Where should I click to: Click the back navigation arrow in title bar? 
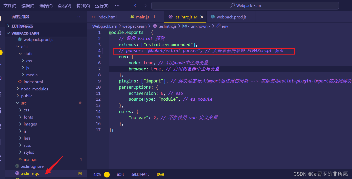[136, 5]
